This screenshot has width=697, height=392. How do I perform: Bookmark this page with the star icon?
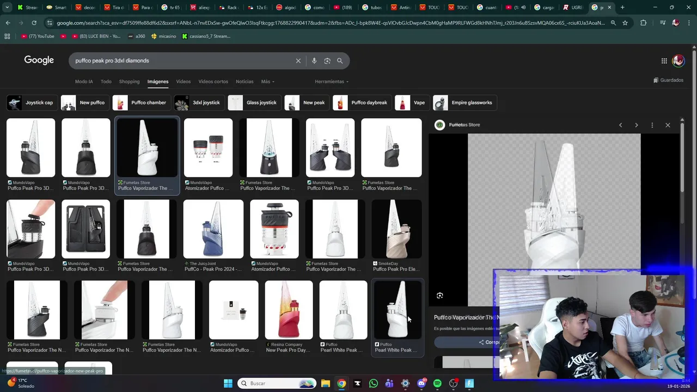(625, 23)
